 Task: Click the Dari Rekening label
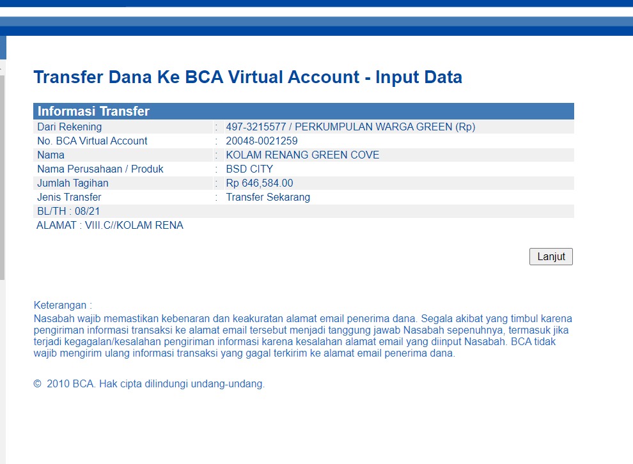click(69, 127)
